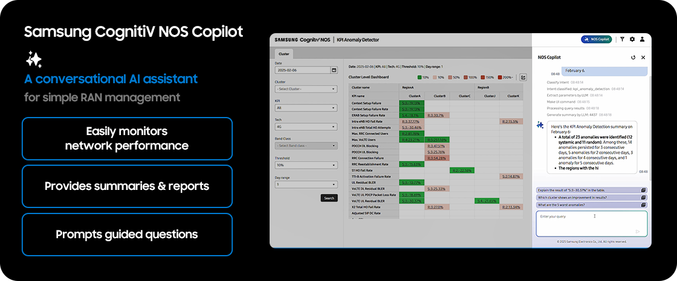Image resolution: width=677 pixels, height=281 pixels.
Task: Select "What are the 5 worst anomalies?" suggestion
Action: pos(592,204)
